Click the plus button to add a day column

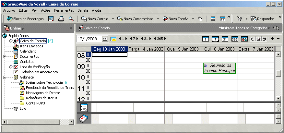[x=272, y=39]
